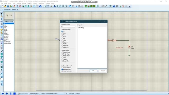Viewport: 169px width, 95px height.
Task: Click the red X Remove Sheet icon
Action: coord(123,6)
